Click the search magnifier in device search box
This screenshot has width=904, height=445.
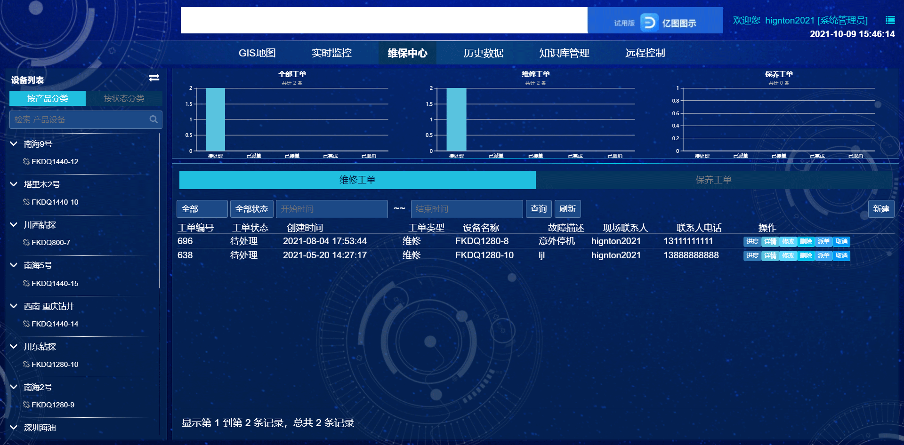coord(153,119)
